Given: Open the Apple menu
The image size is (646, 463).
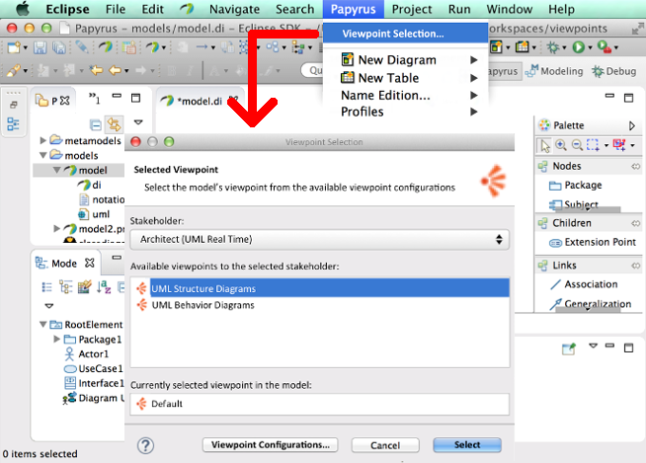Looking at the screenshot, I should [23, 9].
